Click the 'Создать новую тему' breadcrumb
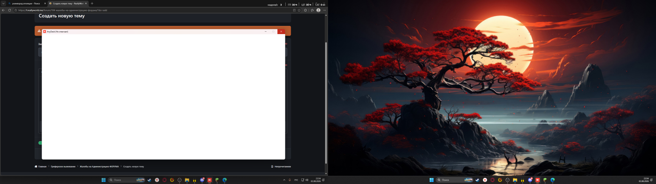Viewport: 656px width, 184px height. (x=134, y=167)
